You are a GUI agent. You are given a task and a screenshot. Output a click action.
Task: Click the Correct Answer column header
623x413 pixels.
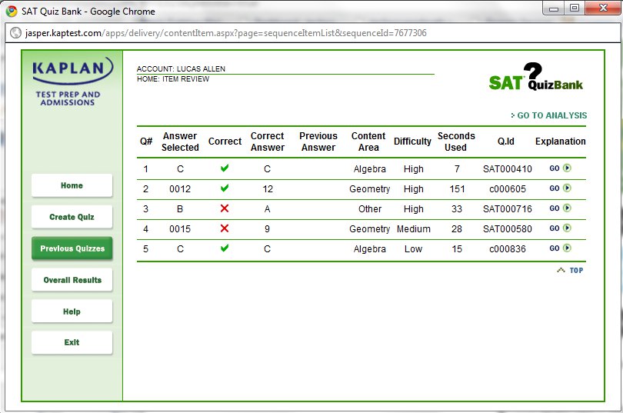[x=268, y=142]
